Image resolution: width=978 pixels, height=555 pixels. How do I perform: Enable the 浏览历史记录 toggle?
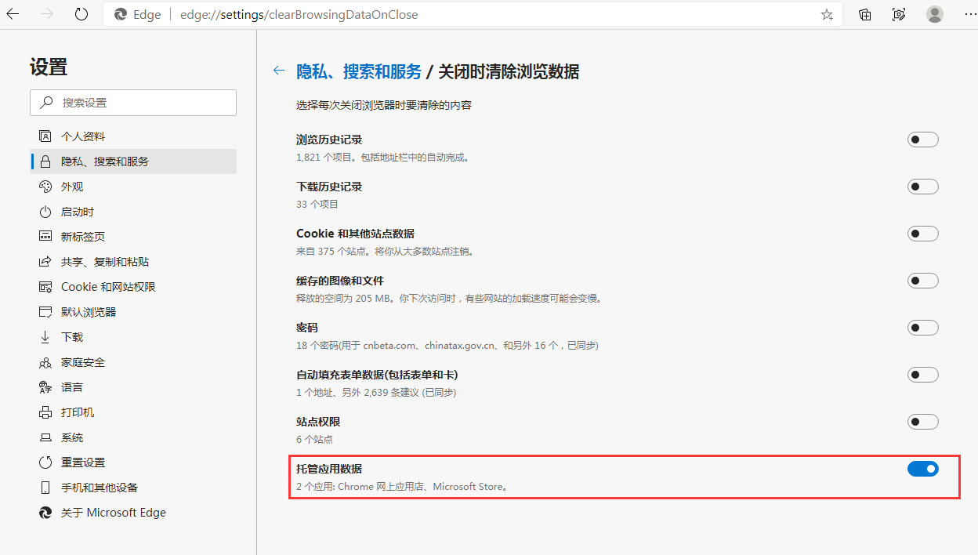[922, 140]
